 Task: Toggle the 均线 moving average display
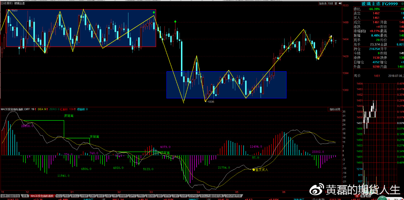click(x=330, y=3)
